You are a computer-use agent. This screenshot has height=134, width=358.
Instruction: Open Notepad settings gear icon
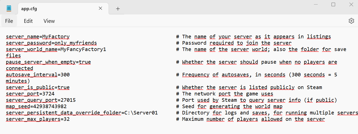351,21
